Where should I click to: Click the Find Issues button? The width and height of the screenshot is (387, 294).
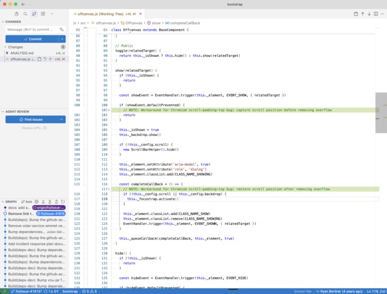[31, 120]
